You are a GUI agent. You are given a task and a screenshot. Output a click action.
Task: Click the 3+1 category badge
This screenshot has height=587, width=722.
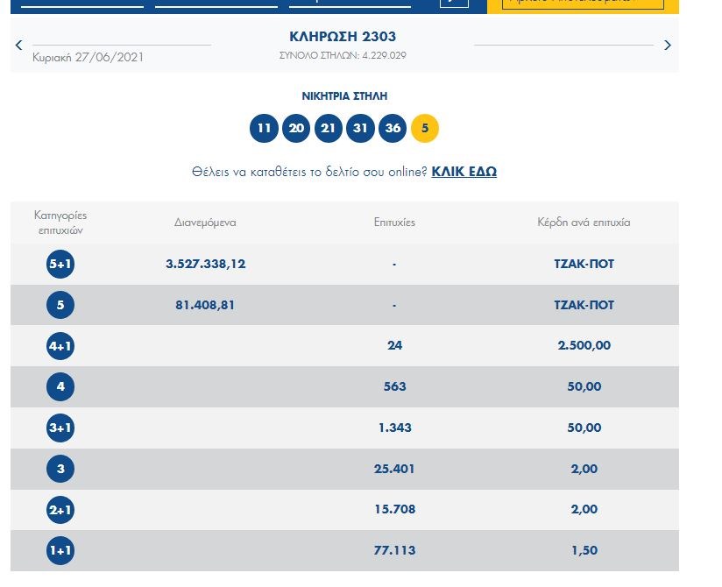[60, 428]
